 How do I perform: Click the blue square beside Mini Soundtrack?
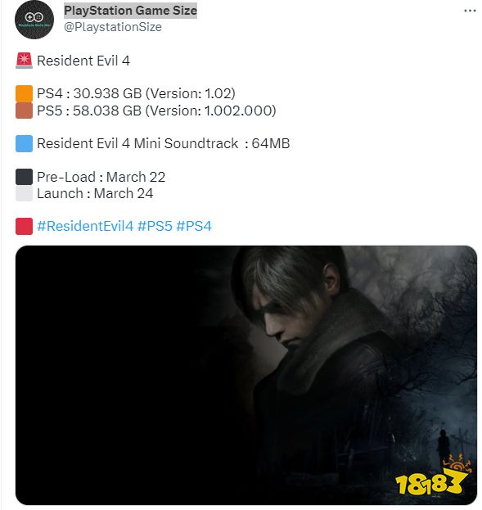[24, 144]
